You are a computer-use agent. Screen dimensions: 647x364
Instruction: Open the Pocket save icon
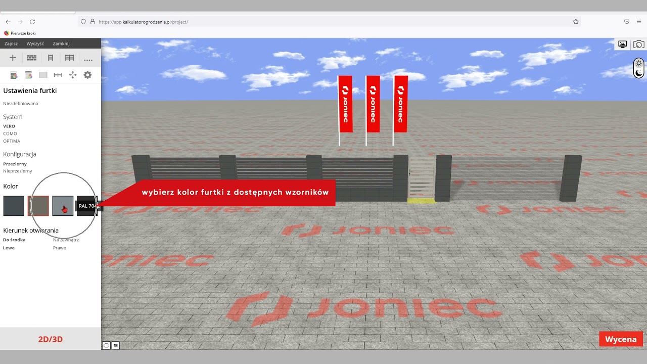[627, 22]
